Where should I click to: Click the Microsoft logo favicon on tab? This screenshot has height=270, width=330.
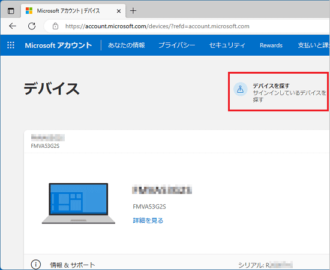[29, 11]
